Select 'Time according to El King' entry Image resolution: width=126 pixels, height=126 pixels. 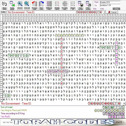pyautogui.click(x=13, y=113)
